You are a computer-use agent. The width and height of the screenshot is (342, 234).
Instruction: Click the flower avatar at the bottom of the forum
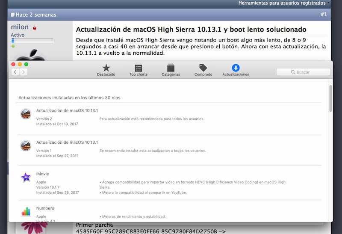[x=34, y=228]
